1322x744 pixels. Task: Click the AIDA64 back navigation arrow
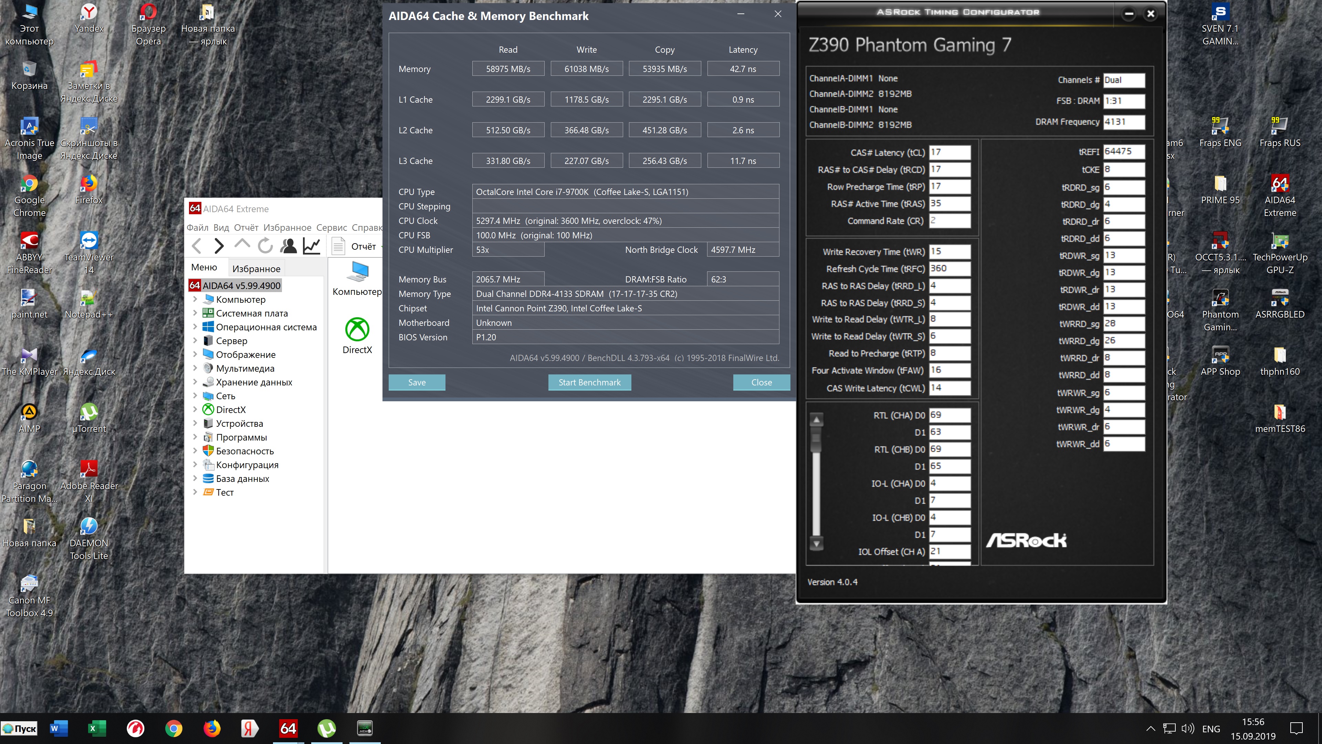pos(197,246)
